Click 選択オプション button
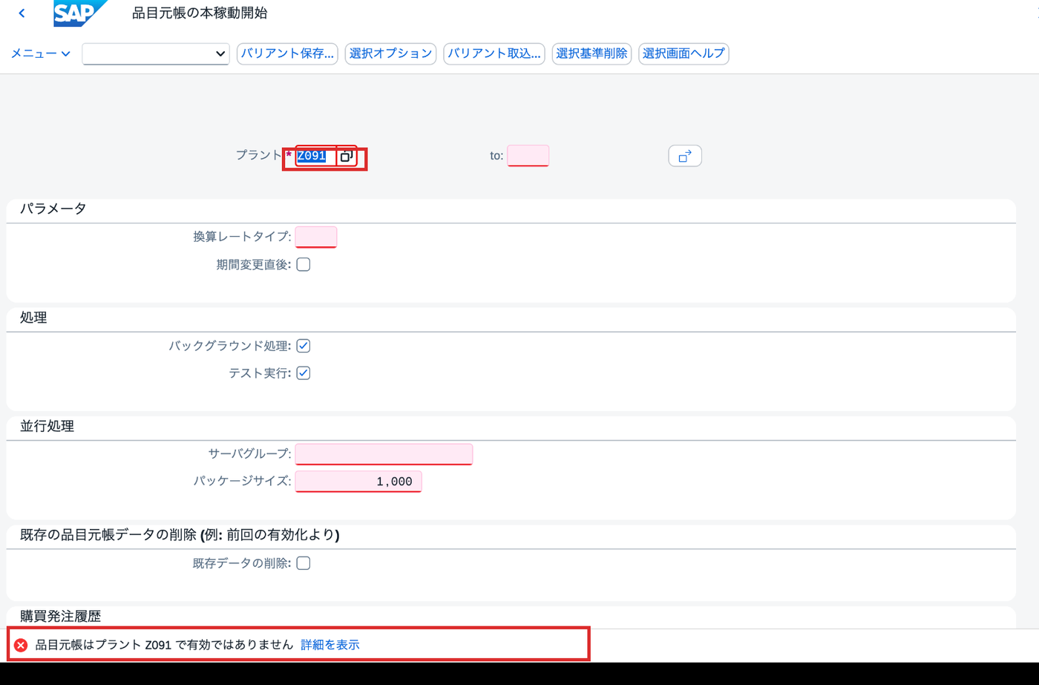1039x685 pixels. coord(390,53)
